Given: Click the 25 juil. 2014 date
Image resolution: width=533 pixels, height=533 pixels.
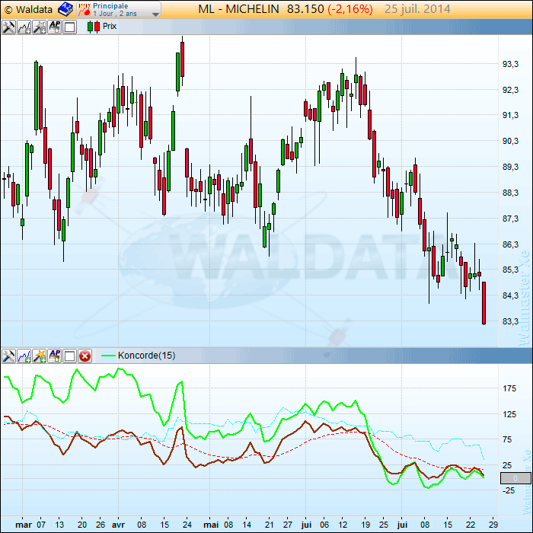Looking at the screenshot, I should click(x=417, y=9).
